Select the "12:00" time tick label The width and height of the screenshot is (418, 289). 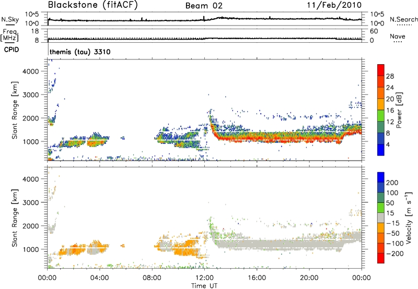pos(204,278)
